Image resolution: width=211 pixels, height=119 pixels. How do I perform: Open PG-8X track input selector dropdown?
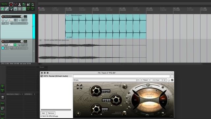pyautogui.click(x=19, y=48)
